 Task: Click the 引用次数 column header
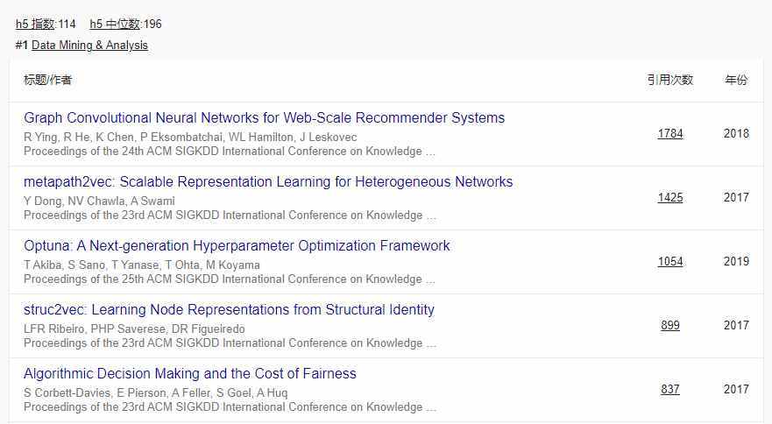click(x=670, y=80)
